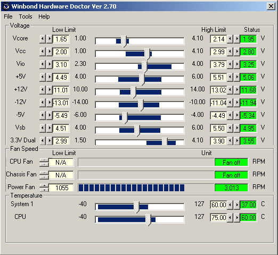Increase CPU temperature high limit
Screen dimensions: 278x255
(237, 217)
